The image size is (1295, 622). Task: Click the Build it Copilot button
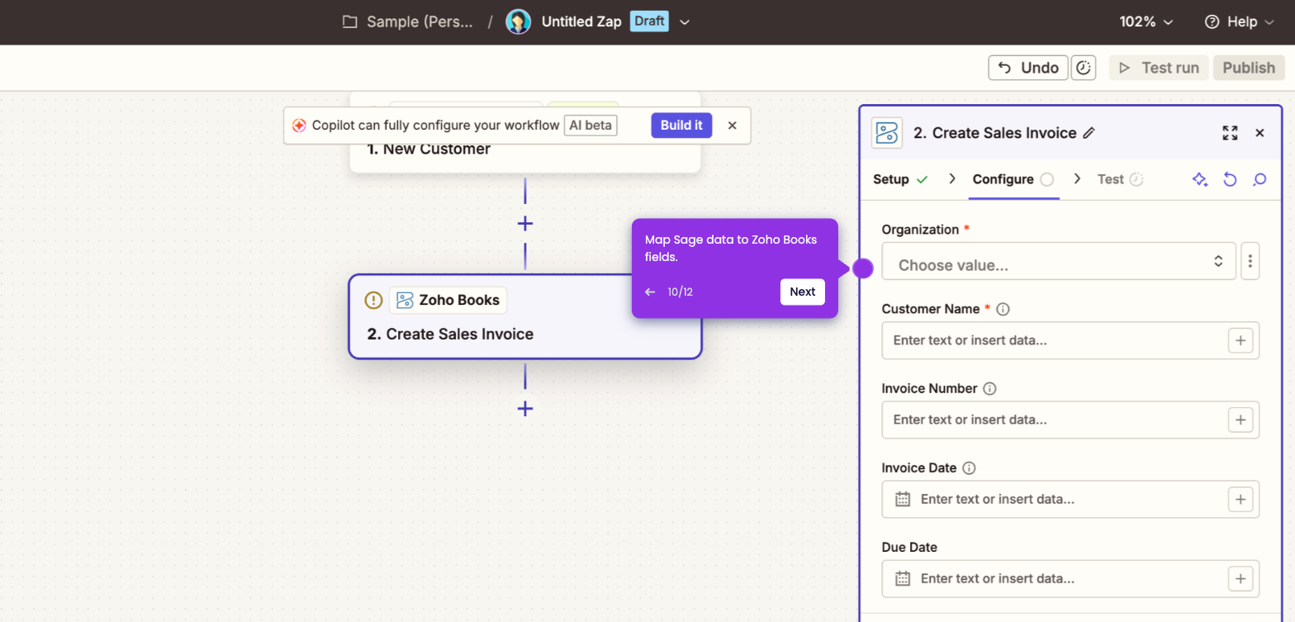(681, 126)
